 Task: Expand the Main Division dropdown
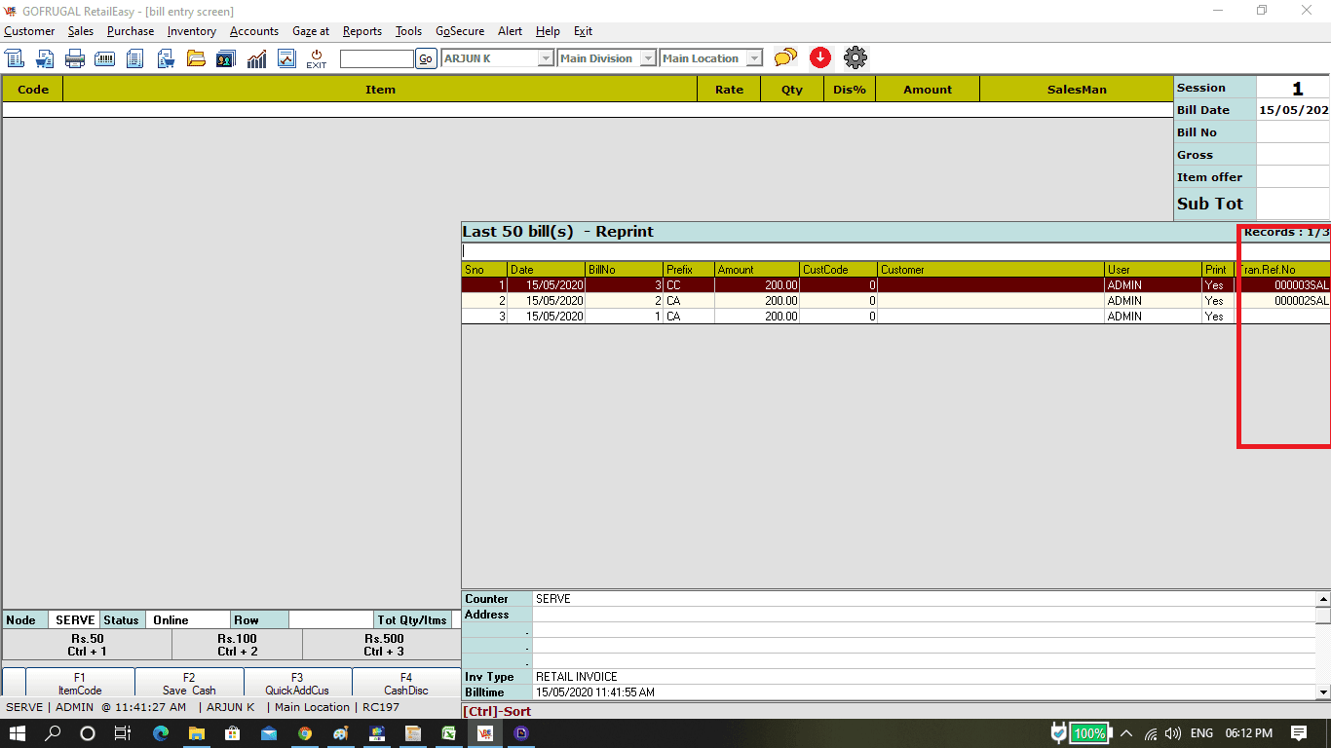[648, 58]
